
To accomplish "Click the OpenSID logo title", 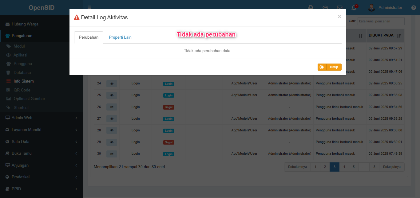I will (x=42, y=8).
